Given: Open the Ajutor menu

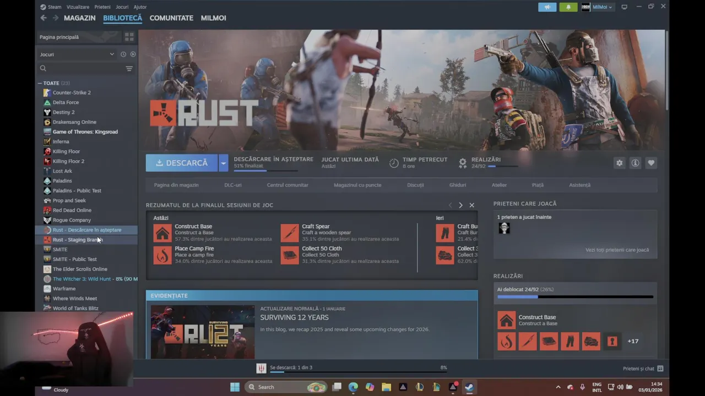Looking at the screenshot, I should coord(140,7).
